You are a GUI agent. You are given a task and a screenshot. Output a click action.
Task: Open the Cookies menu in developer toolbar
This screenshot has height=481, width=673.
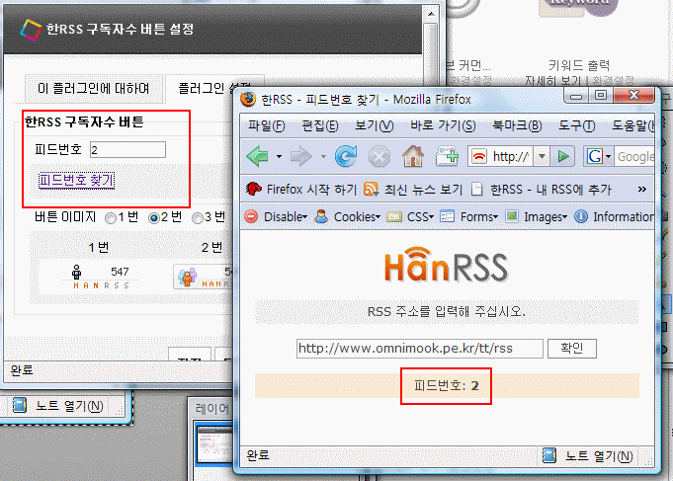(348, 217)
